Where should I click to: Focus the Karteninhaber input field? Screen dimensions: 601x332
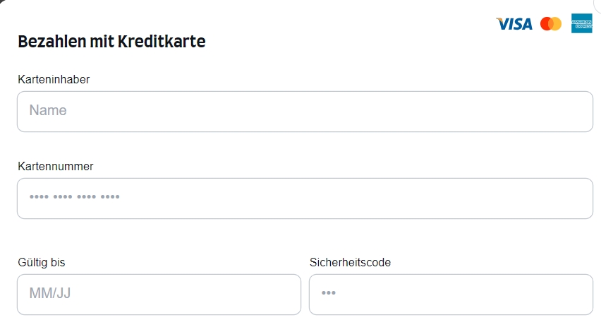coord(305,112)
